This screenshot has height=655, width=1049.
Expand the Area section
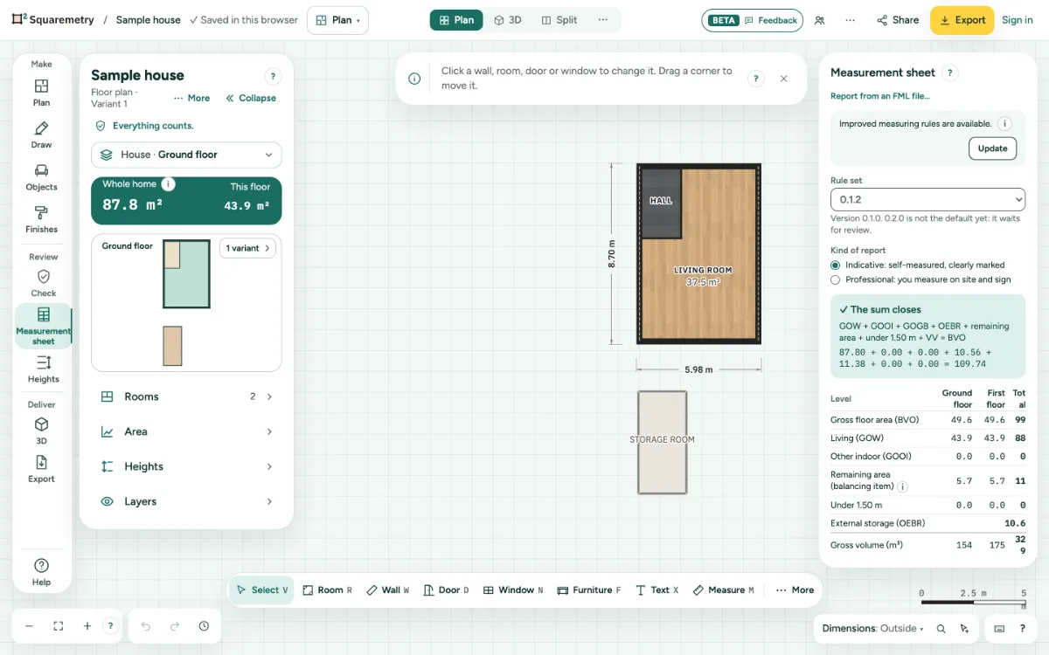[x=186, y=431]
